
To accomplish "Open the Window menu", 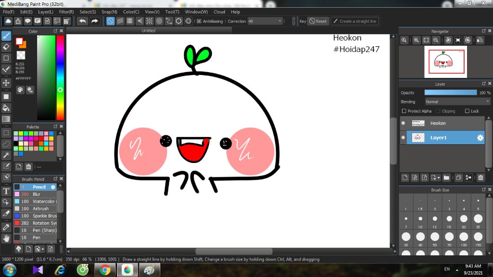I will tap(196, 12).
